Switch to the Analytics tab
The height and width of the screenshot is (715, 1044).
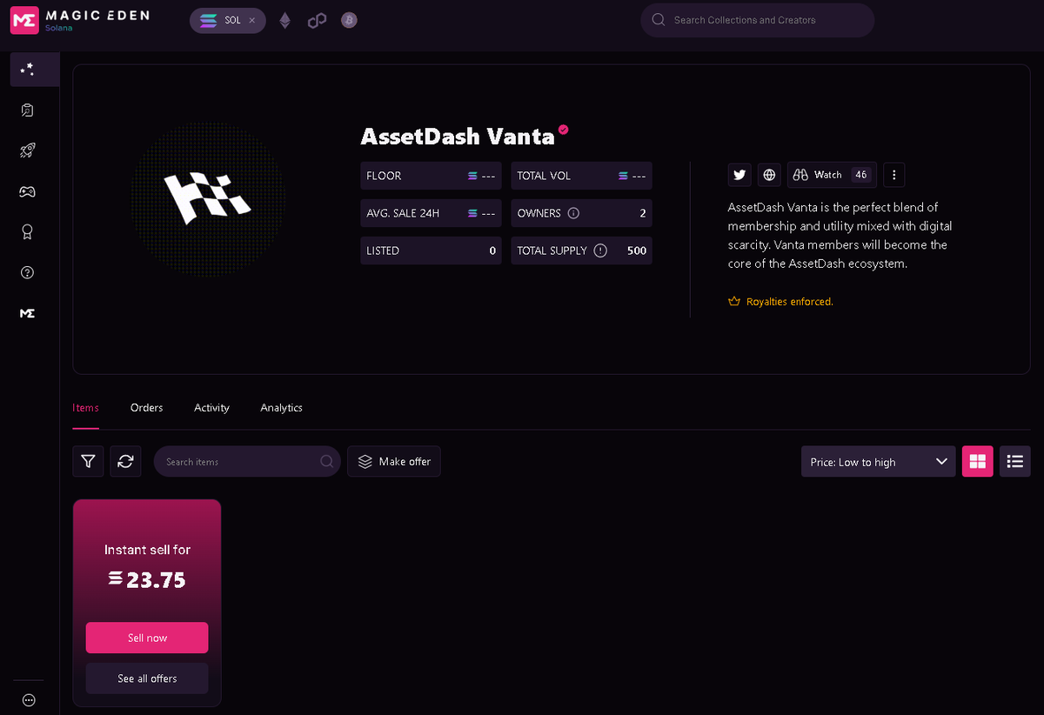point(281,408)
